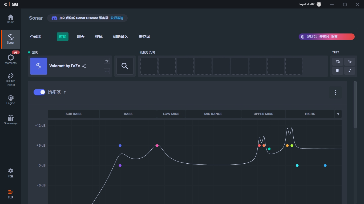The width and height of the screenshot is (364, 204).
Task: Click the 游戏专用麦克风 探索 banner
Action: click(327, 37)
